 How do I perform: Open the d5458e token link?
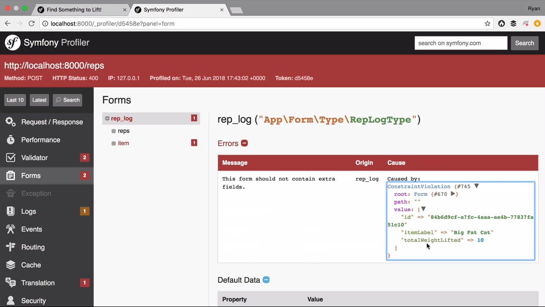(303, 78)
